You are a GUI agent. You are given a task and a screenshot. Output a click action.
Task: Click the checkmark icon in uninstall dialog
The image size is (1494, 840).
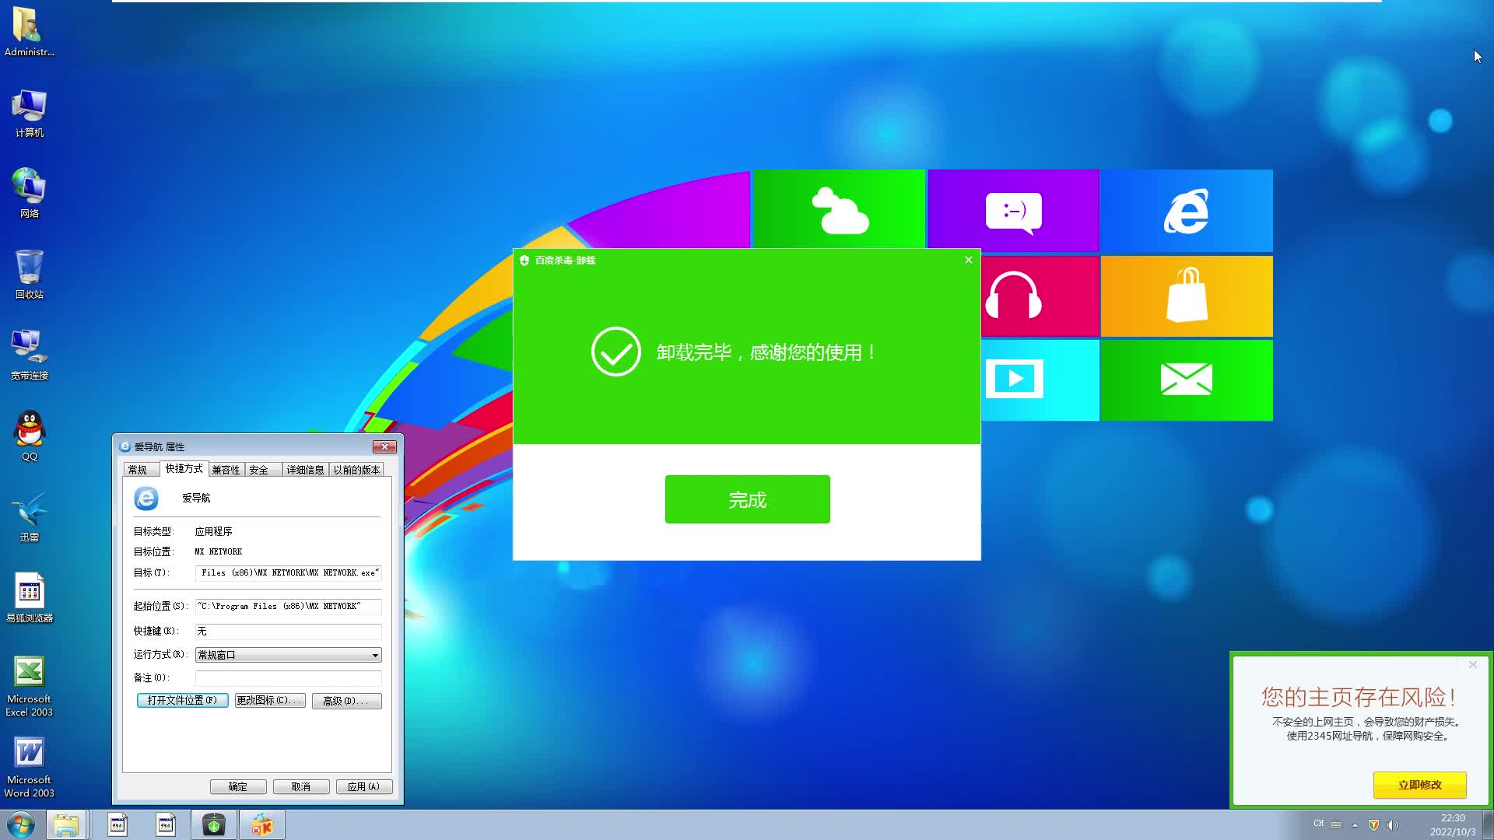pos(615,352)
